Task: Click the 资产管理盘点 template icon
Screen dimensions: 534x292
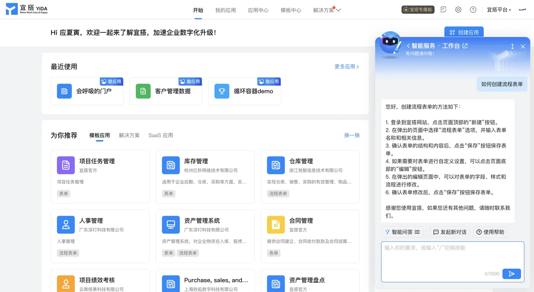Action: click(x=276, y=284)
